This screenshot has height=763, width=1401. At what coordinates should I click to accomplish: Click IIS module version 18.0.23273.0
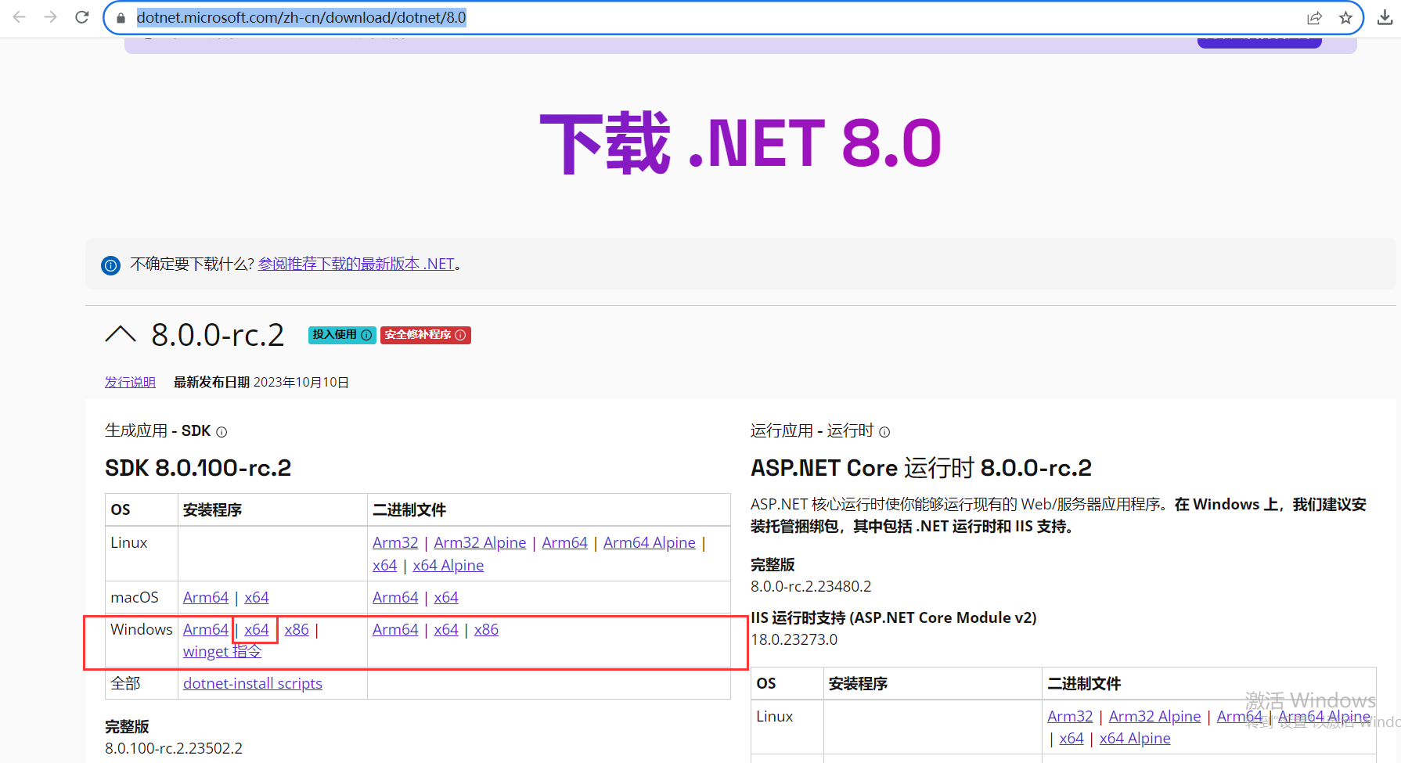click(x=794, y=639)
